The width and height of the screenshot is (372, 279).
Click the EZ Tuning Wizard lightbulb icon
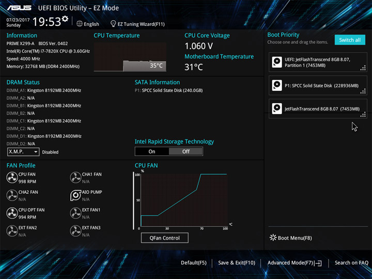(x=113, y=24)
